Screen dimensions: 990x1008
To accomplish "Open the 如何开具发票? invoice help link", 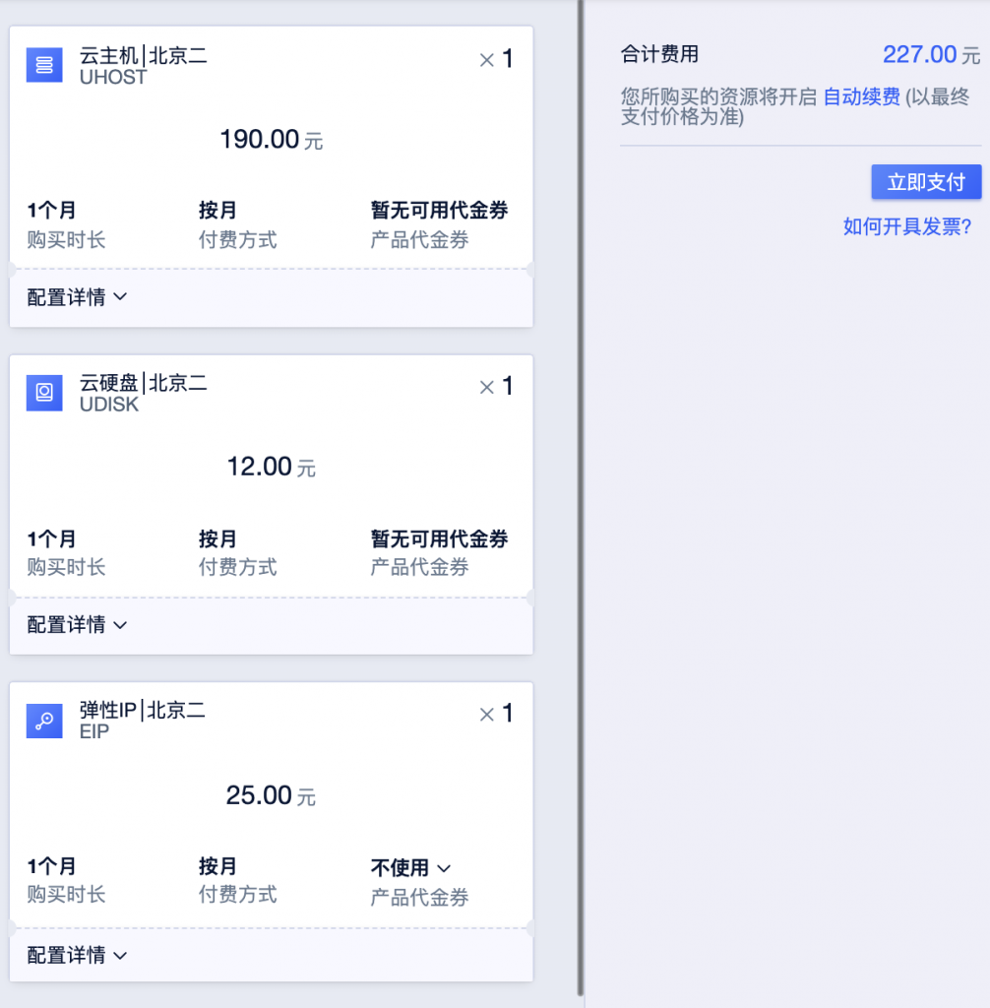I will coord(907,227).
